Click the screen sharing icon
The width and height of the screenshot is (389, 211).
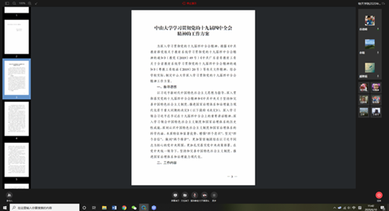click(x=175, y=196)
